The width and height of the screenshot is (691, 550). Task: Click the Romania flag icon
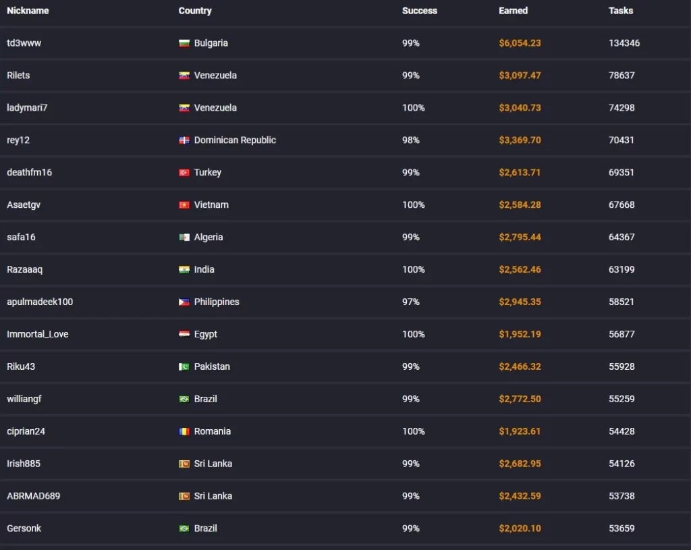pyautogui.click(x=184, y=431)
